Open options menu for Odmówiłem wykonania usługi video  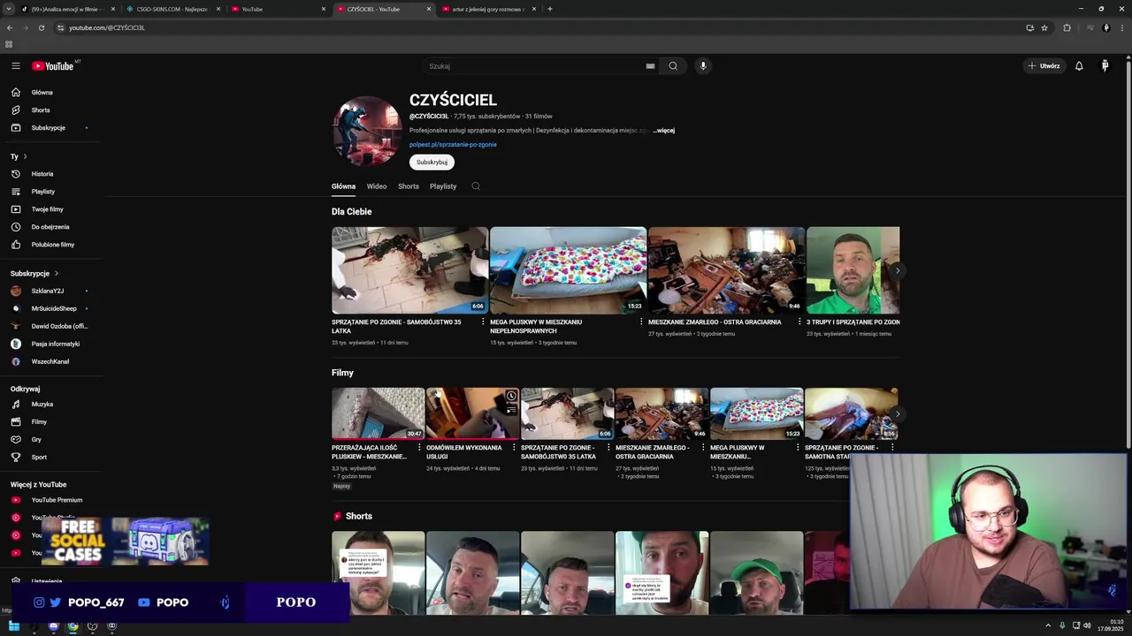point(514,448)
